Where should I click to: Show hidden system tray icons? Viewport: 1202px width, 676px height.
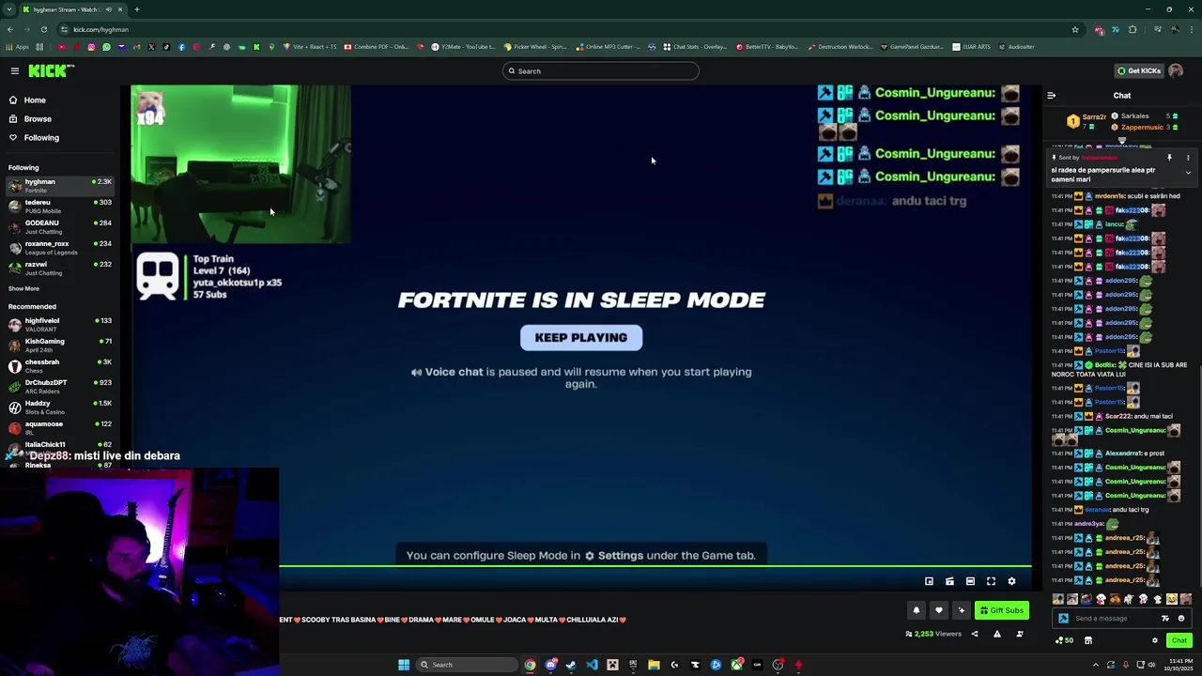click(x=1095, y=665)
